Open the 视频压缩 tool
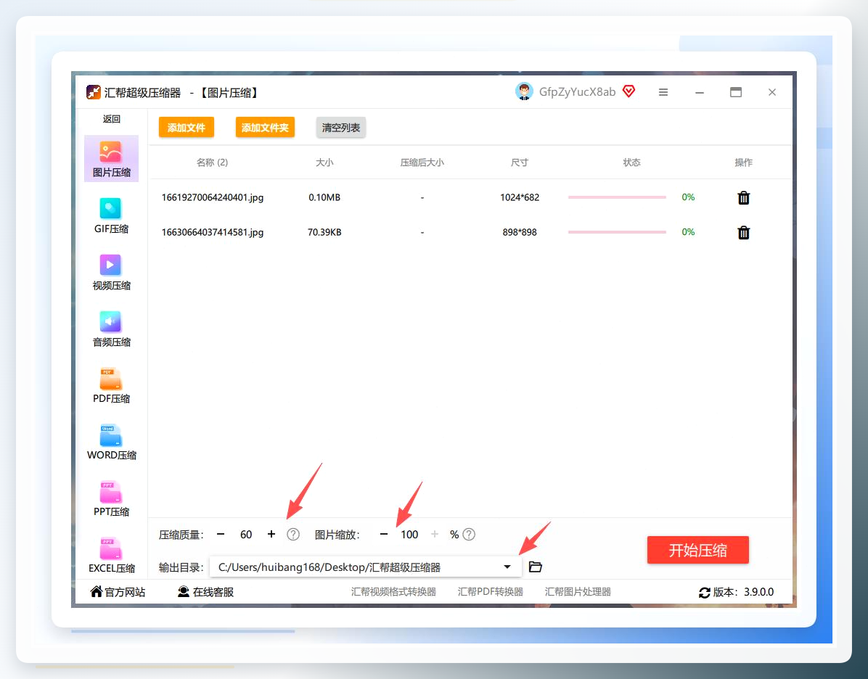The image size is (868, 679). tap(111, 272)
